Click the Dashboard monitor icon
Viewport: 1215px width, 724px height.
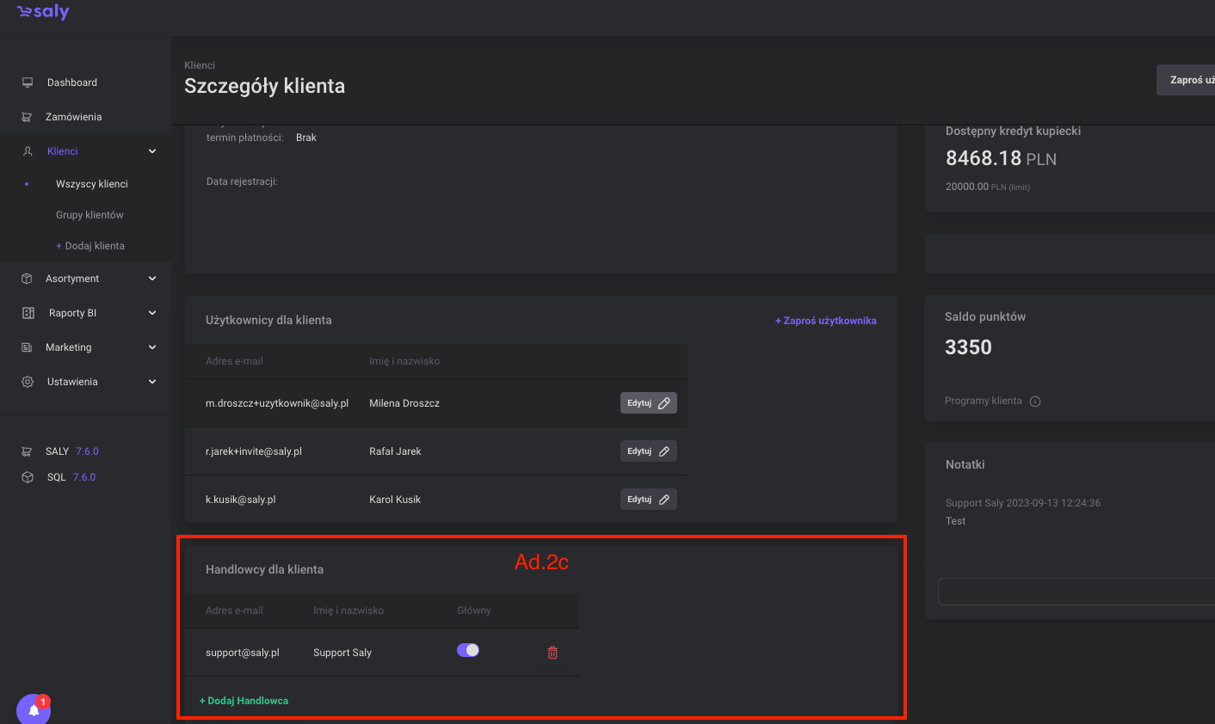click(28, 83)
